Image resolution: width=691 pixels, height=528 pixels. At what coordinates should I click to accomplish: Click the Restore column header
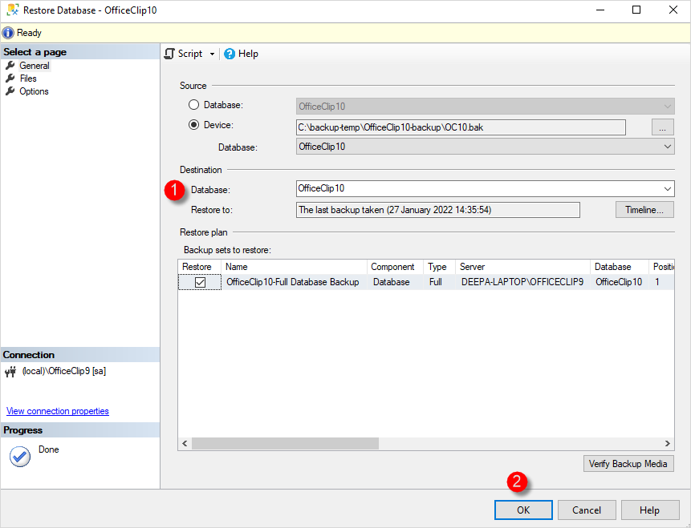coord(199,267)
